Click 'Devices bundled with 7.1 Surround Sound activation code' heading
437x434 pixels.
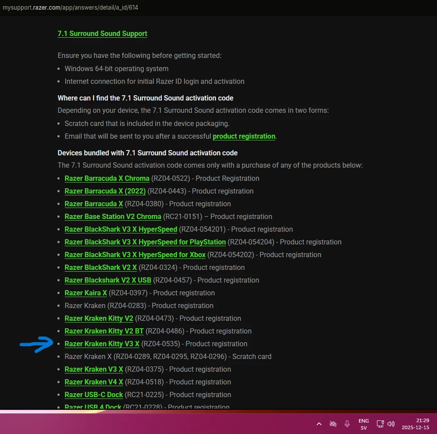coord(147,153)
